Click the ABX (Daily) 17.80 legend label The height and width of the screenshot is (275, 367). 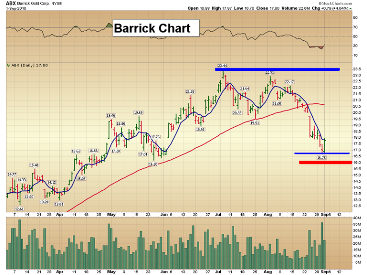point(29,66)
